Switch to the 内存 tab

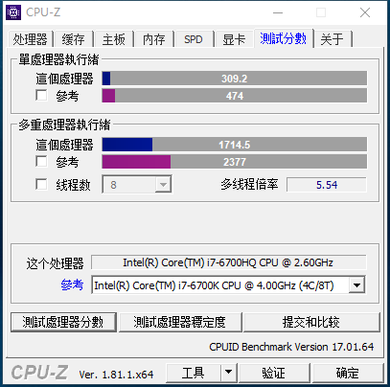pos(154,39)
